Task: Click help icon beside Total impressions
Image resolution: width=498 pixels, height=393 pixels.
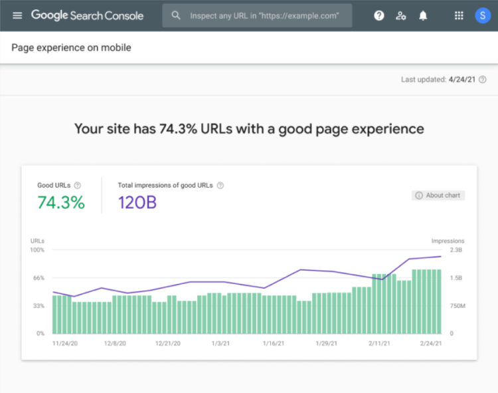Action: tap(220, 186)
